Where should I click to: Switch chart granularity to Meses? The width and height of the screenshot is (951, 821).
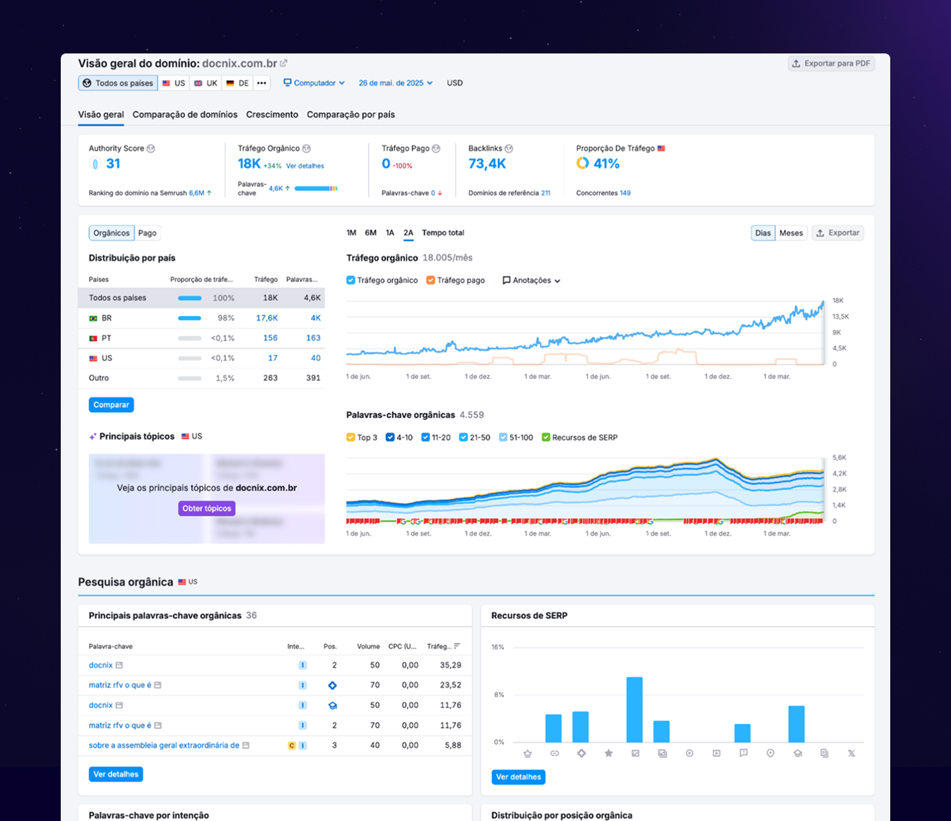pyautogui.click(x=791, y=233)
